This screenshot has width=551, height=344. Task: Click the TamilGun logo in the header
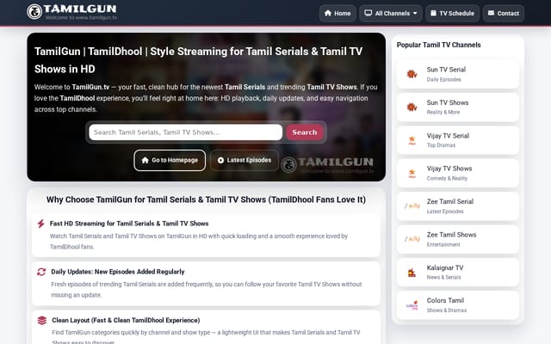[x=72, y=11]
